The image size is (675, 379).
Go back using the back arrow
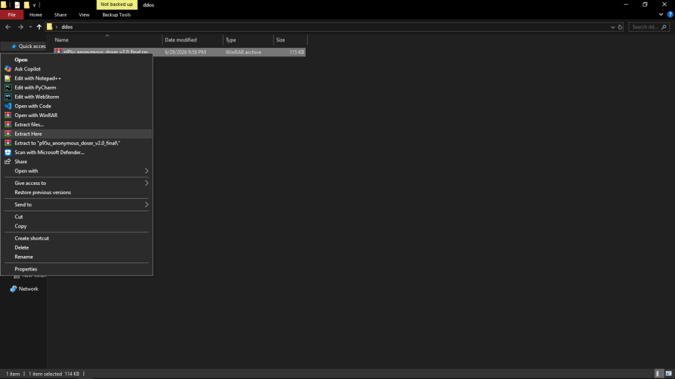click(x=8, y=26)
